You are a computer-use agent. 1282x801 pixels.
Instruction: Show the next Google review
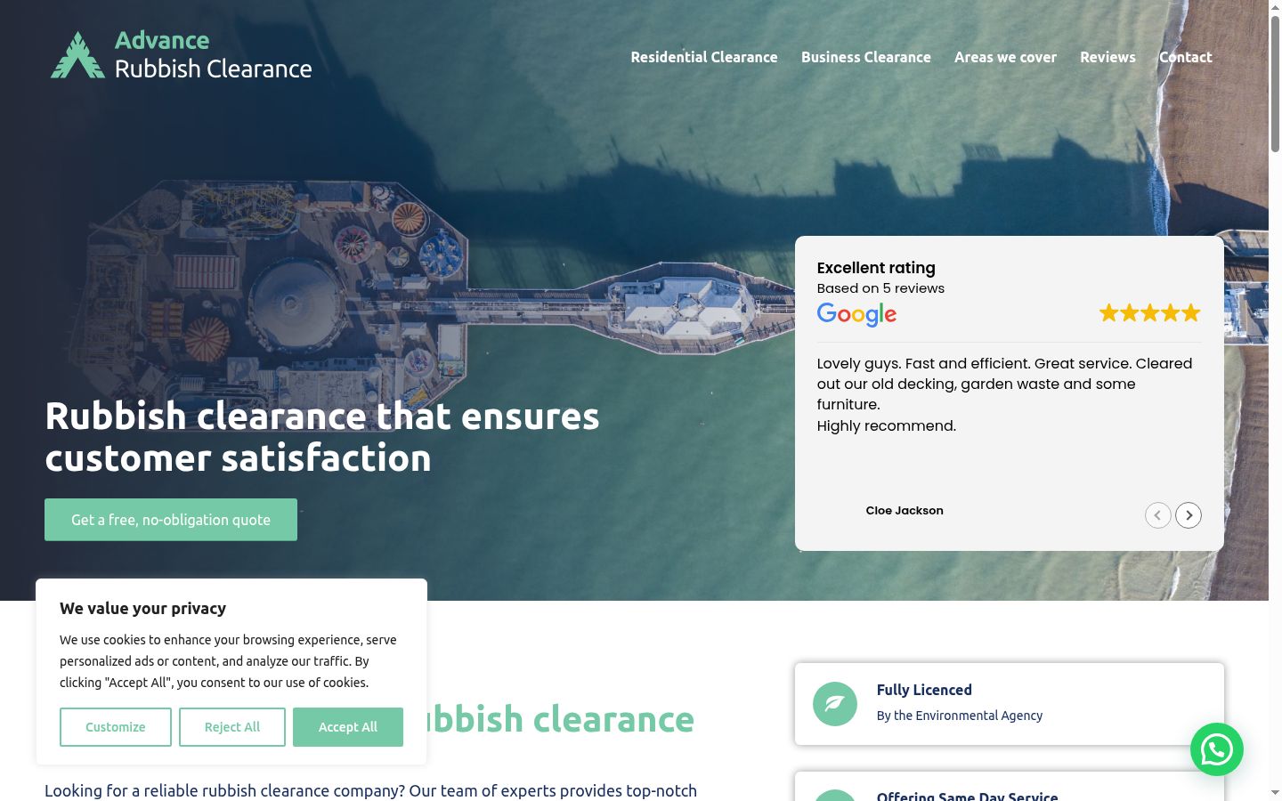coord(1189,515)
